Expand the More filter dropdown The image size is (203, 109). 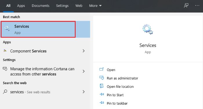point(95,6)
